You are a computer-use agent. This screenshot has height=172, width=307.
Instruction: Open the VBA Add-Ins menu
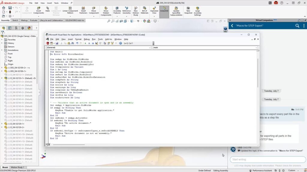(x=109, y=39)
